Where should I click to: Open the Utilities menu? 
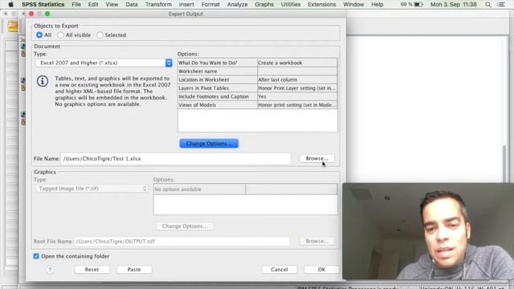[291, 4]
